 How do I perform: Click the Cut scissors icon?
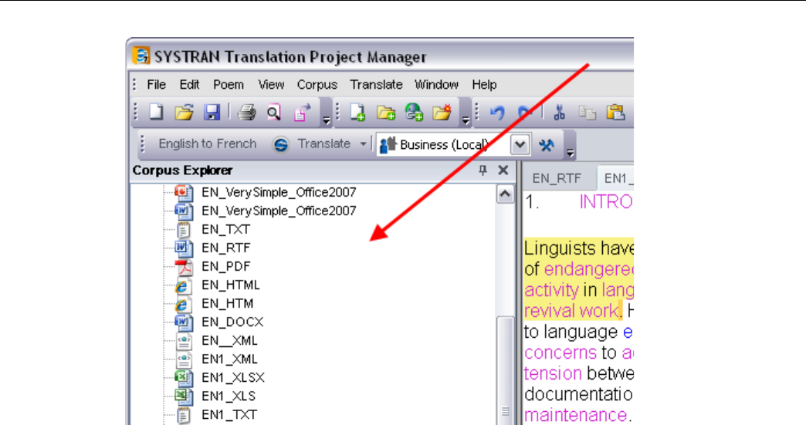click(x=559, y=112)
